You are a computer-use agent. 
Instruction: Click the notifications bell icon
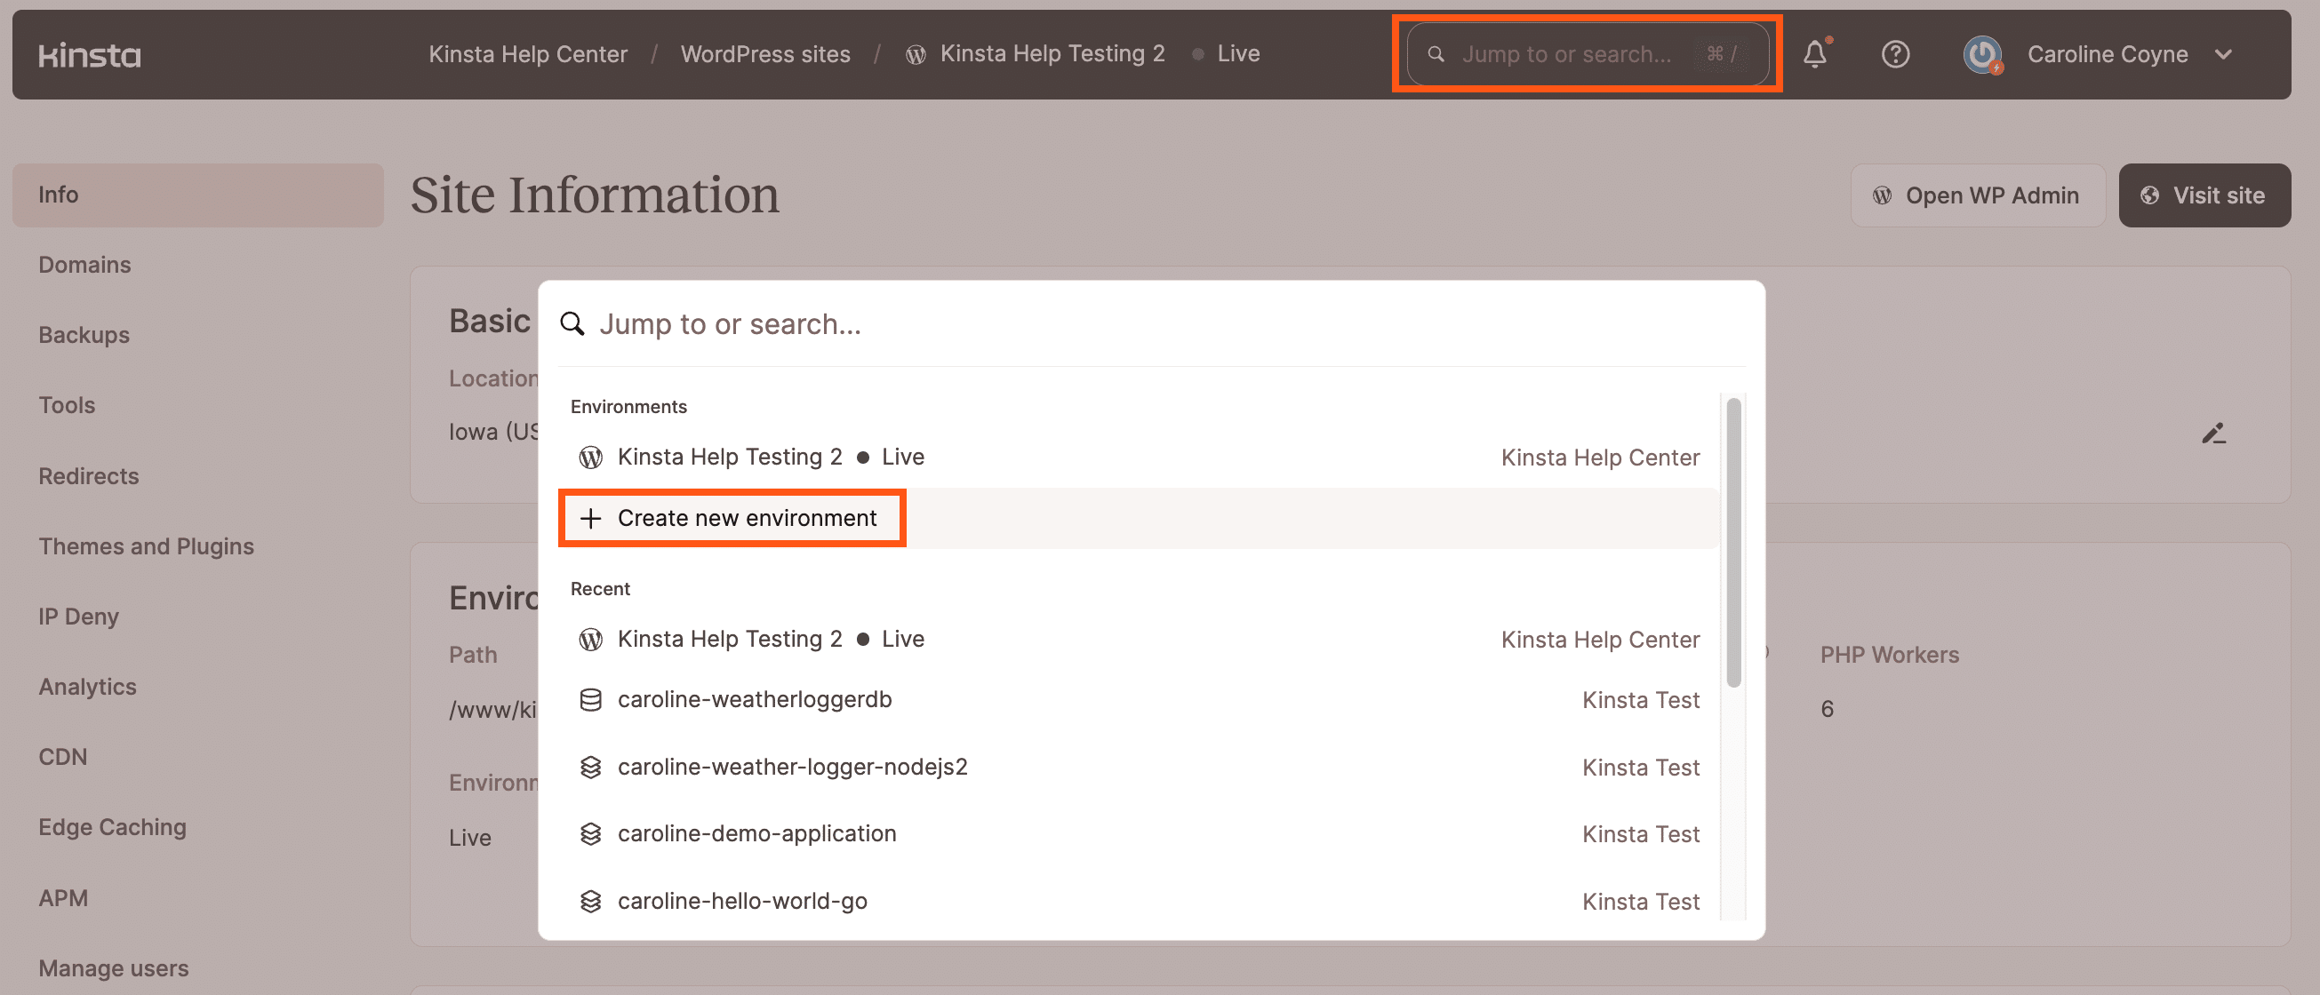pyautogui.click(x=1814, y=55)
